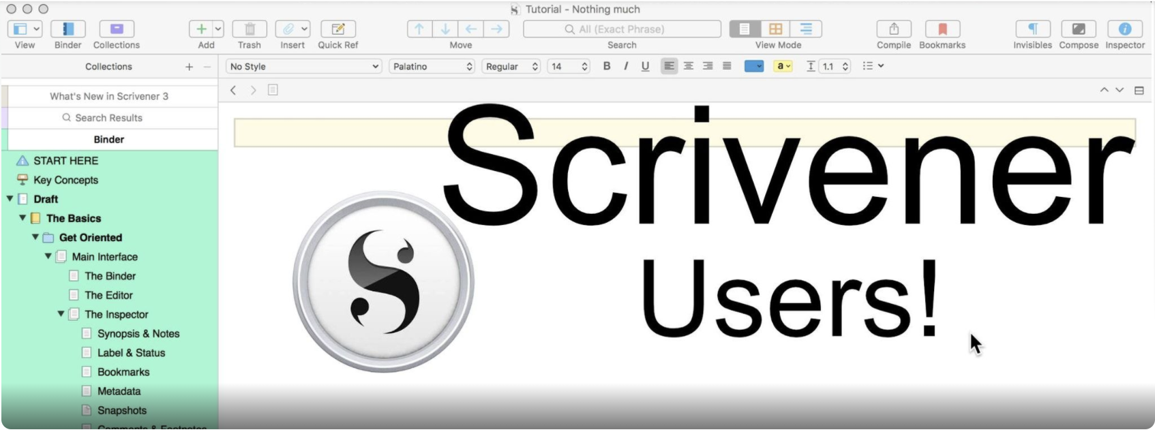Image resolution: width=1155 pixels, height=432 pixels.
Task: Move document up with arrow button
Action: [419, 29]
